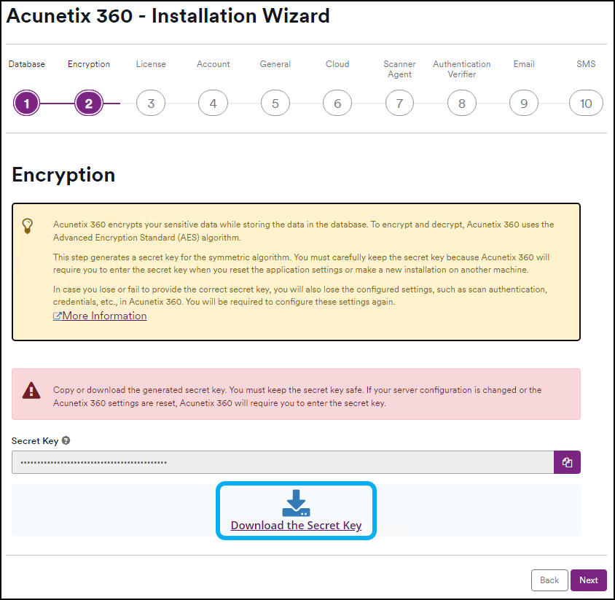Click the Encryption section heading
The height and width of the screenshot is (600, 615).
pyautogui.click(x=63, y=175)
